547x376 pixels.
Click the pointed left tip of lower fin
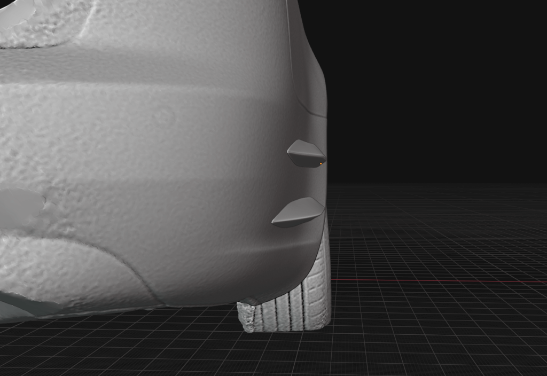coord(275,221)
